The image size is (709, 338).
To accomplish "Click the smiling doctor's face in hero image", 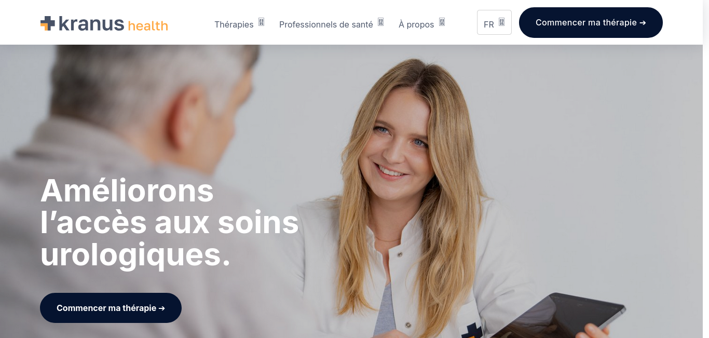I will coord(400,140).
